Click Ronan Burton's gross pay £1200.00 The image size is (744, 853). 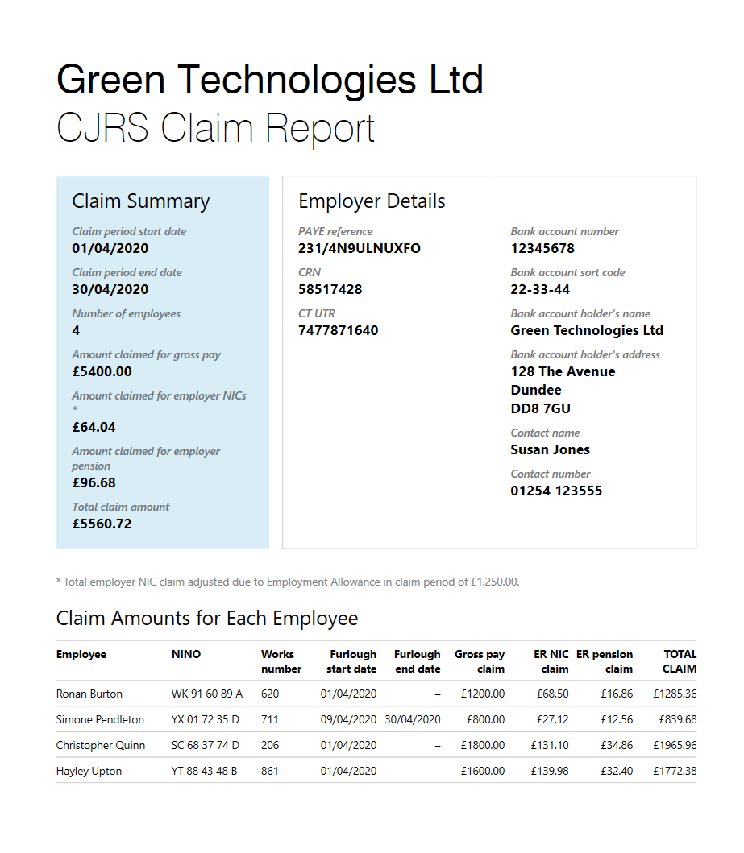click(x=482, y=694)
